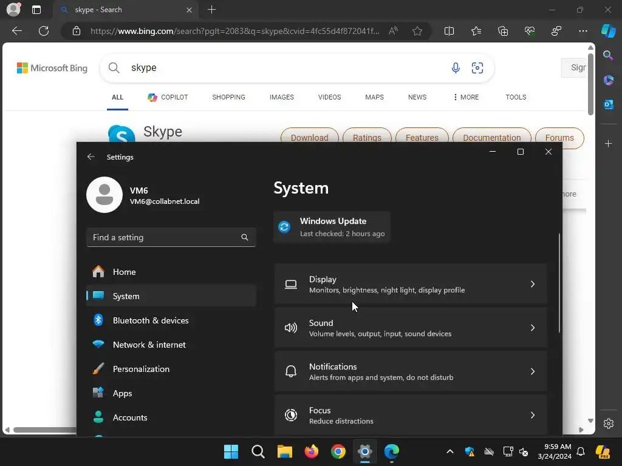Open Sound settings

click(411, 328)
